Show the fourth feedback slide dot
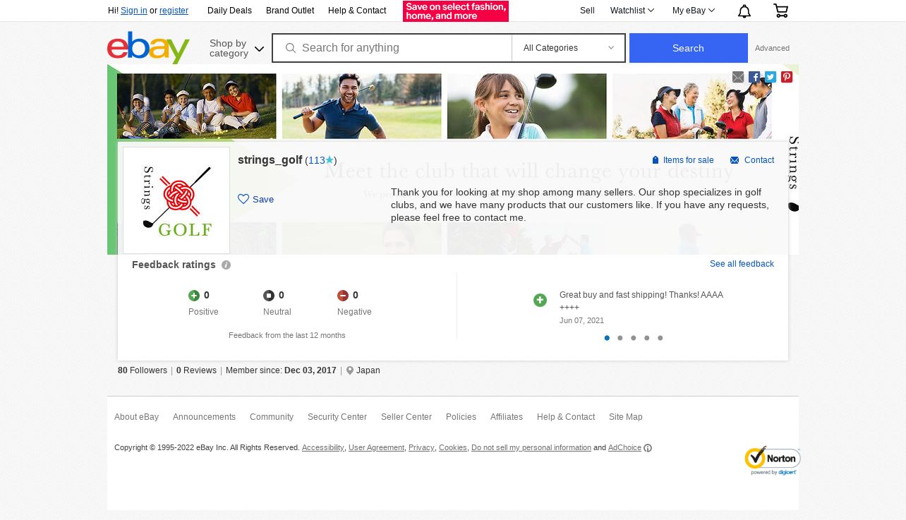Viewport: 906px width, 520px height. click(647, 338)
